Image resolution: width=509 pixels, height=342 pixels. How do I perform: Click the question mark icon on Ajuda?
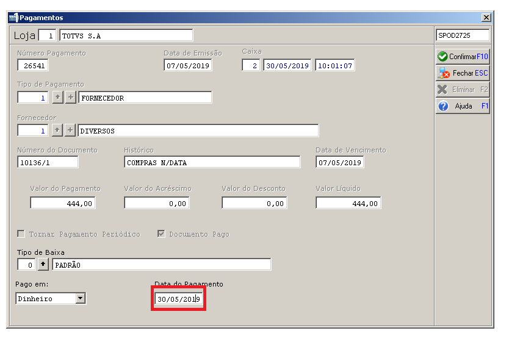pos(443,106)
